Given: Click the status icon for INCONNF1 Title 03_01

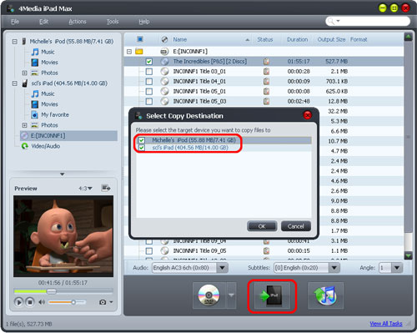Looking at the screenshot, I should (266, 72).
